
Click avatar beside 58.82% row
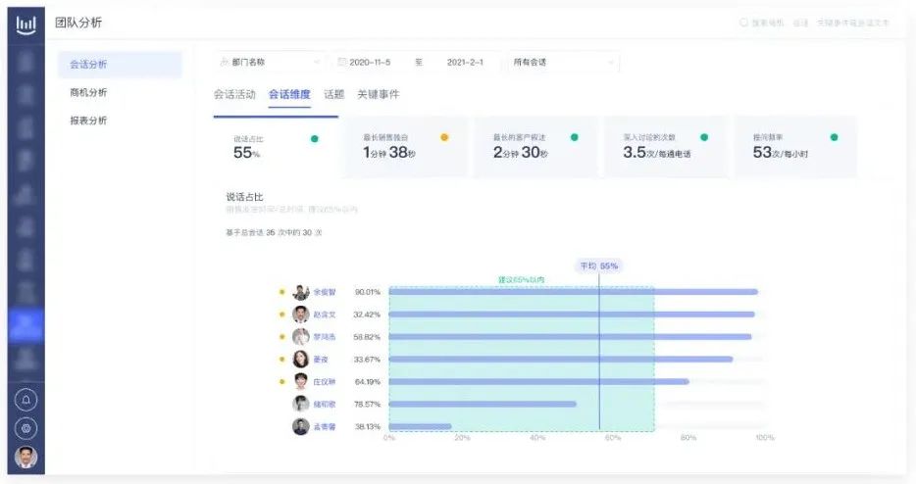pos(301,337)
